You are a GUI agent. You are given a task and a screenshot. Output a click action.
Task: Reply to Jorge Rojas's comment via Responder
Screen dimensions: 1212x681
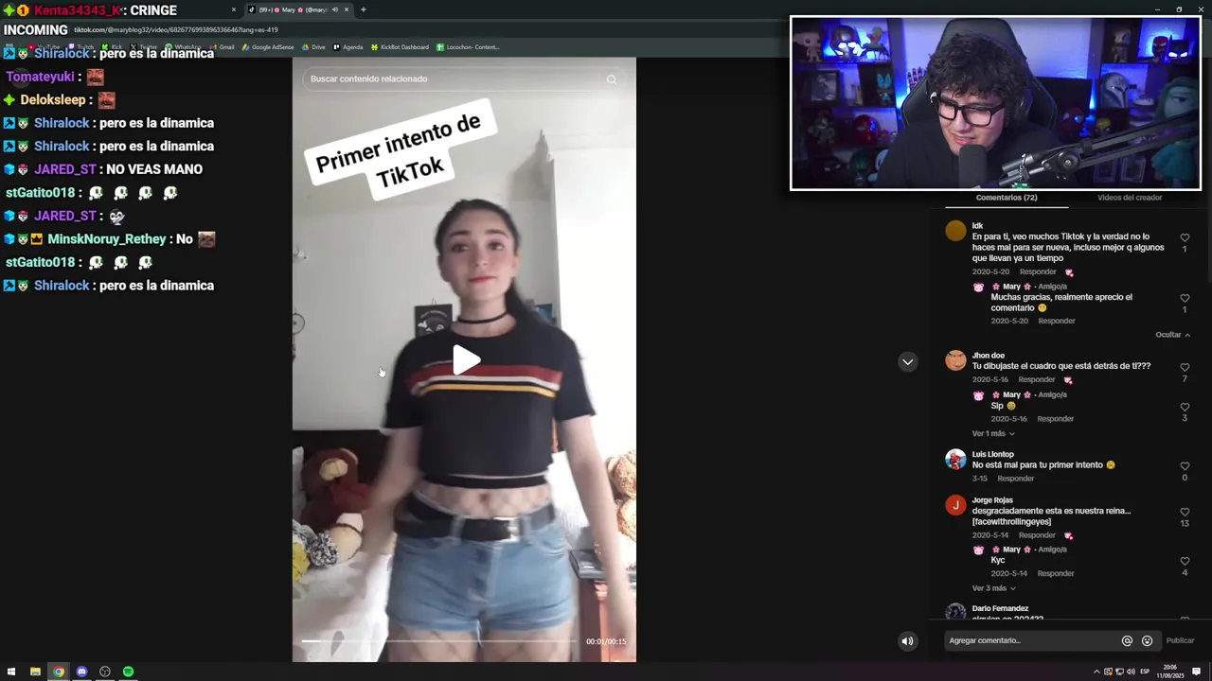tap(1037, 535)
